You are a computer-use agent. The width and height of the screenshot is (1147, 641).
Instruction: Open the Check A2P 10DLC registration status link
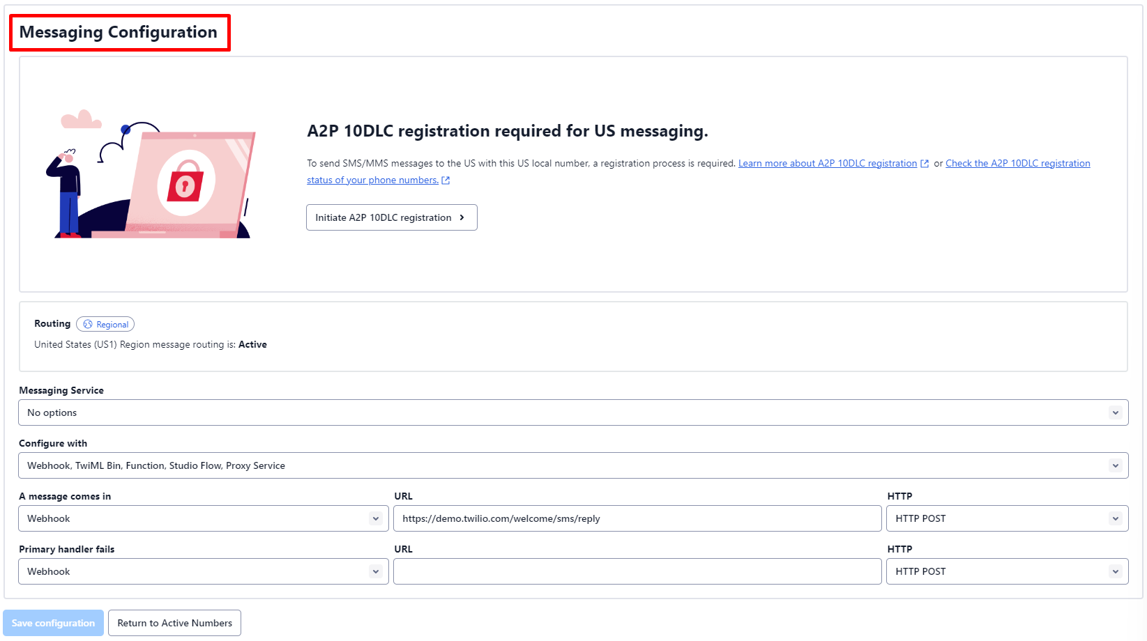tap(1017, 163)
